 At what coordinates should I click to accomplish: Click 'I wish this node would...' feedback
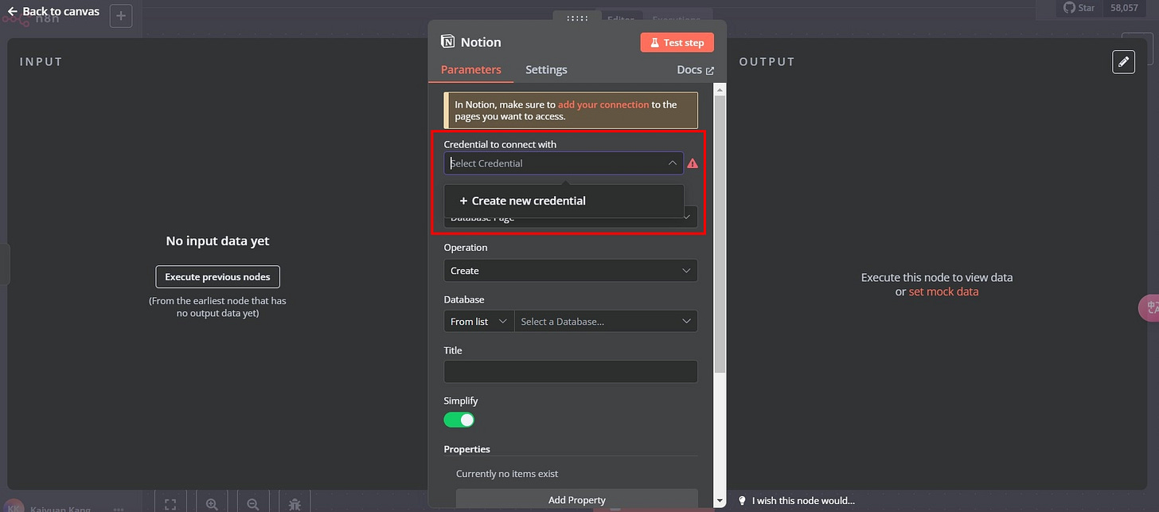(803, 501)
